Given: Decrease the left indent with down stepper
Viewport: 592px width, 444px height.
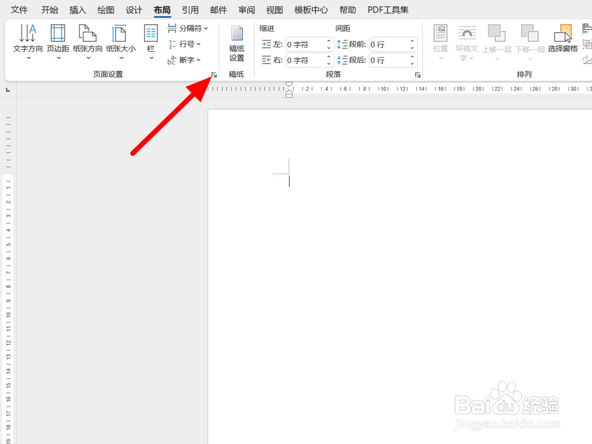Looking at the screenshot, I should tap(329, 48).
